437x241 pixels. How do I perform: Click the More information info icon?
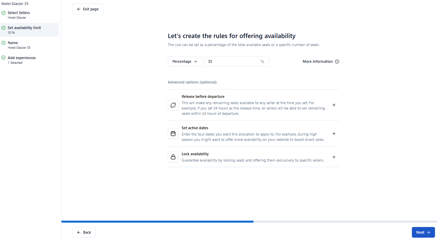pos(337,61)
